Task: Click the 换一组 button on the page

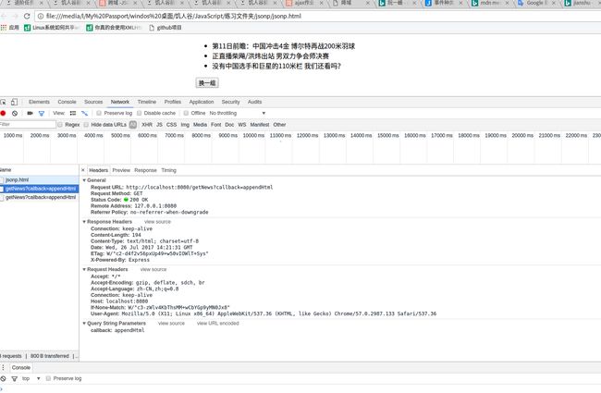Action: (207, 83)
